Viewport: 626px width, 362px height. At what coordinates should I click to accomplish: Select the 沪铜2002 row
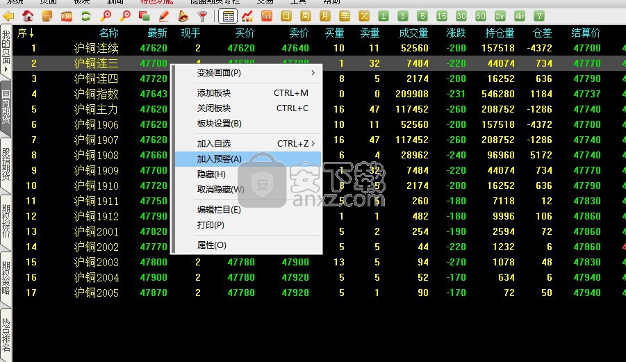[x=319, y=247]
